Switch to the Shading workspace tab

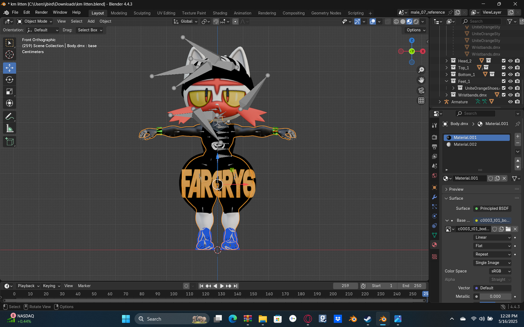click(x=220, y=13)
